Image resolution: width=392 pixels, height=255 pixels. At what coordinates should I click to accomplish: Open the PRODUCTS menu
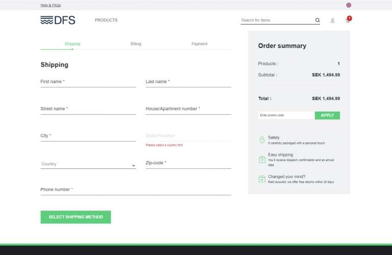106,20
